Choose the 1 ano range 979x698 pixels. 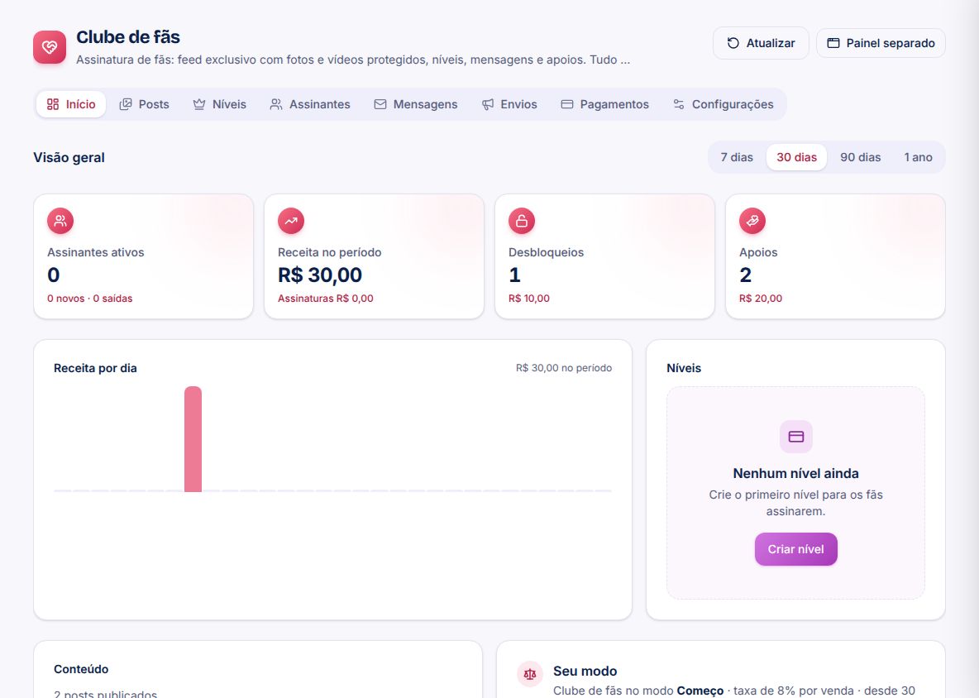coord(919,157)
